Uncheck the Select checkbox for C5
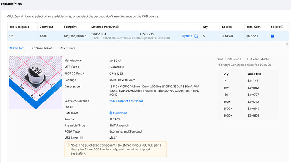 pyautogui.click(x=272, y=36)
